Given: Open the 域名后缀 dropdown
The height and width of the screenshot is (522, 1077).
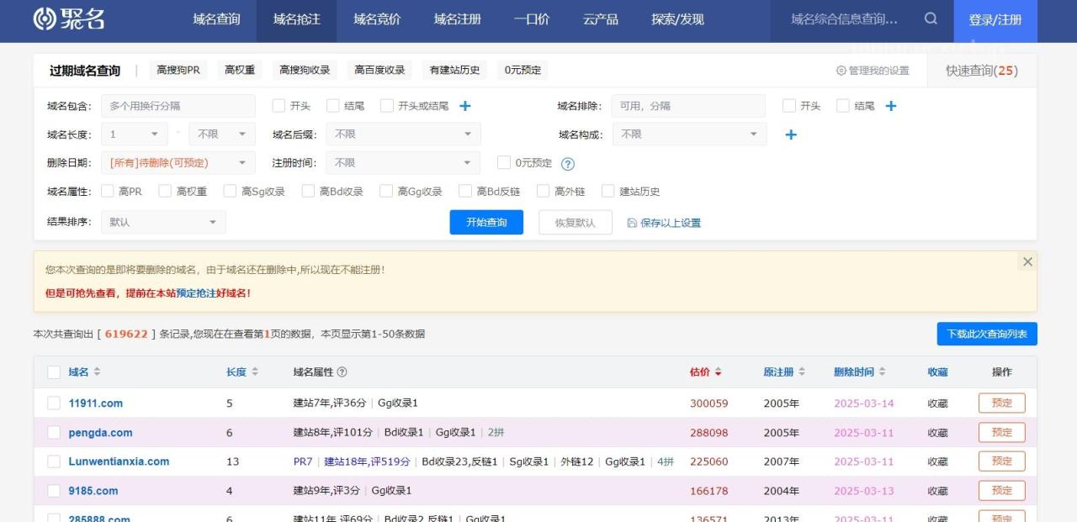Looking at the screenshot, I should [x=404, y=134].
